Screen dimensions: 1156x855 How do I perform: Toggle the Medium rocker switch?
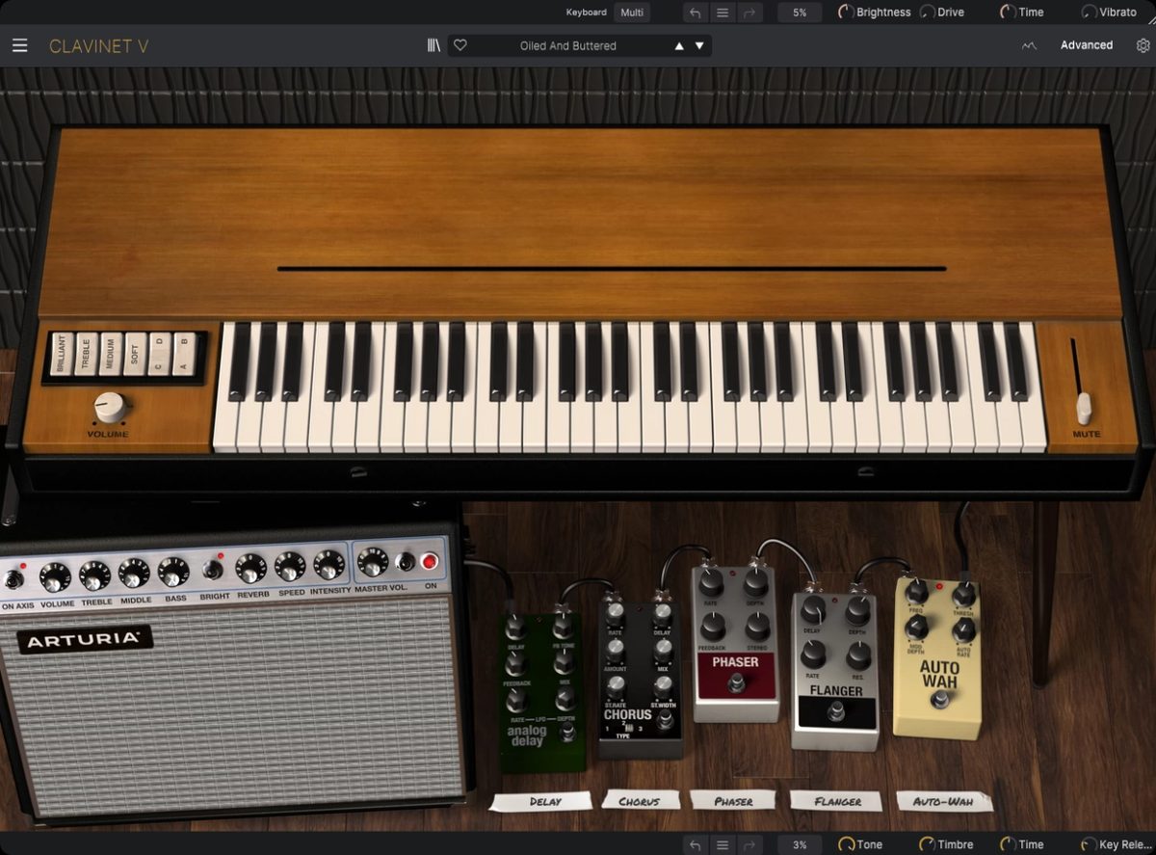click(111, 354)
